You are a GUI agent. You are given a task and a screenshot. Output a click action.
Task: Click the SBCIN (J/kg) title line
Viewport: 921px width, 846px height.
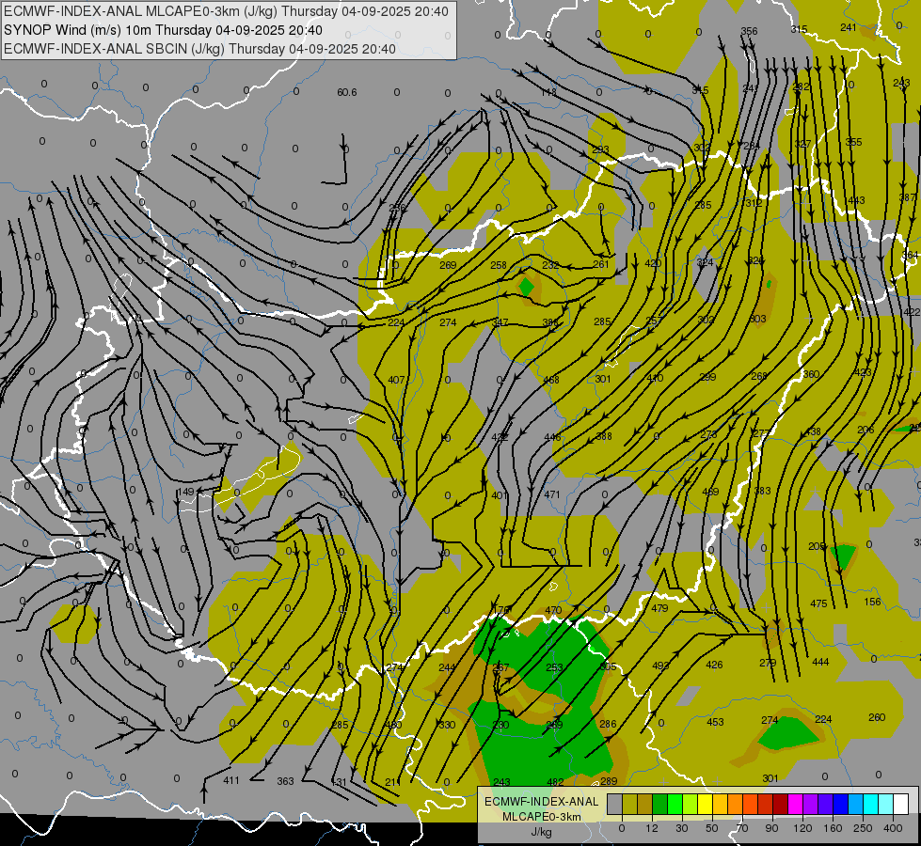point(199,49)
